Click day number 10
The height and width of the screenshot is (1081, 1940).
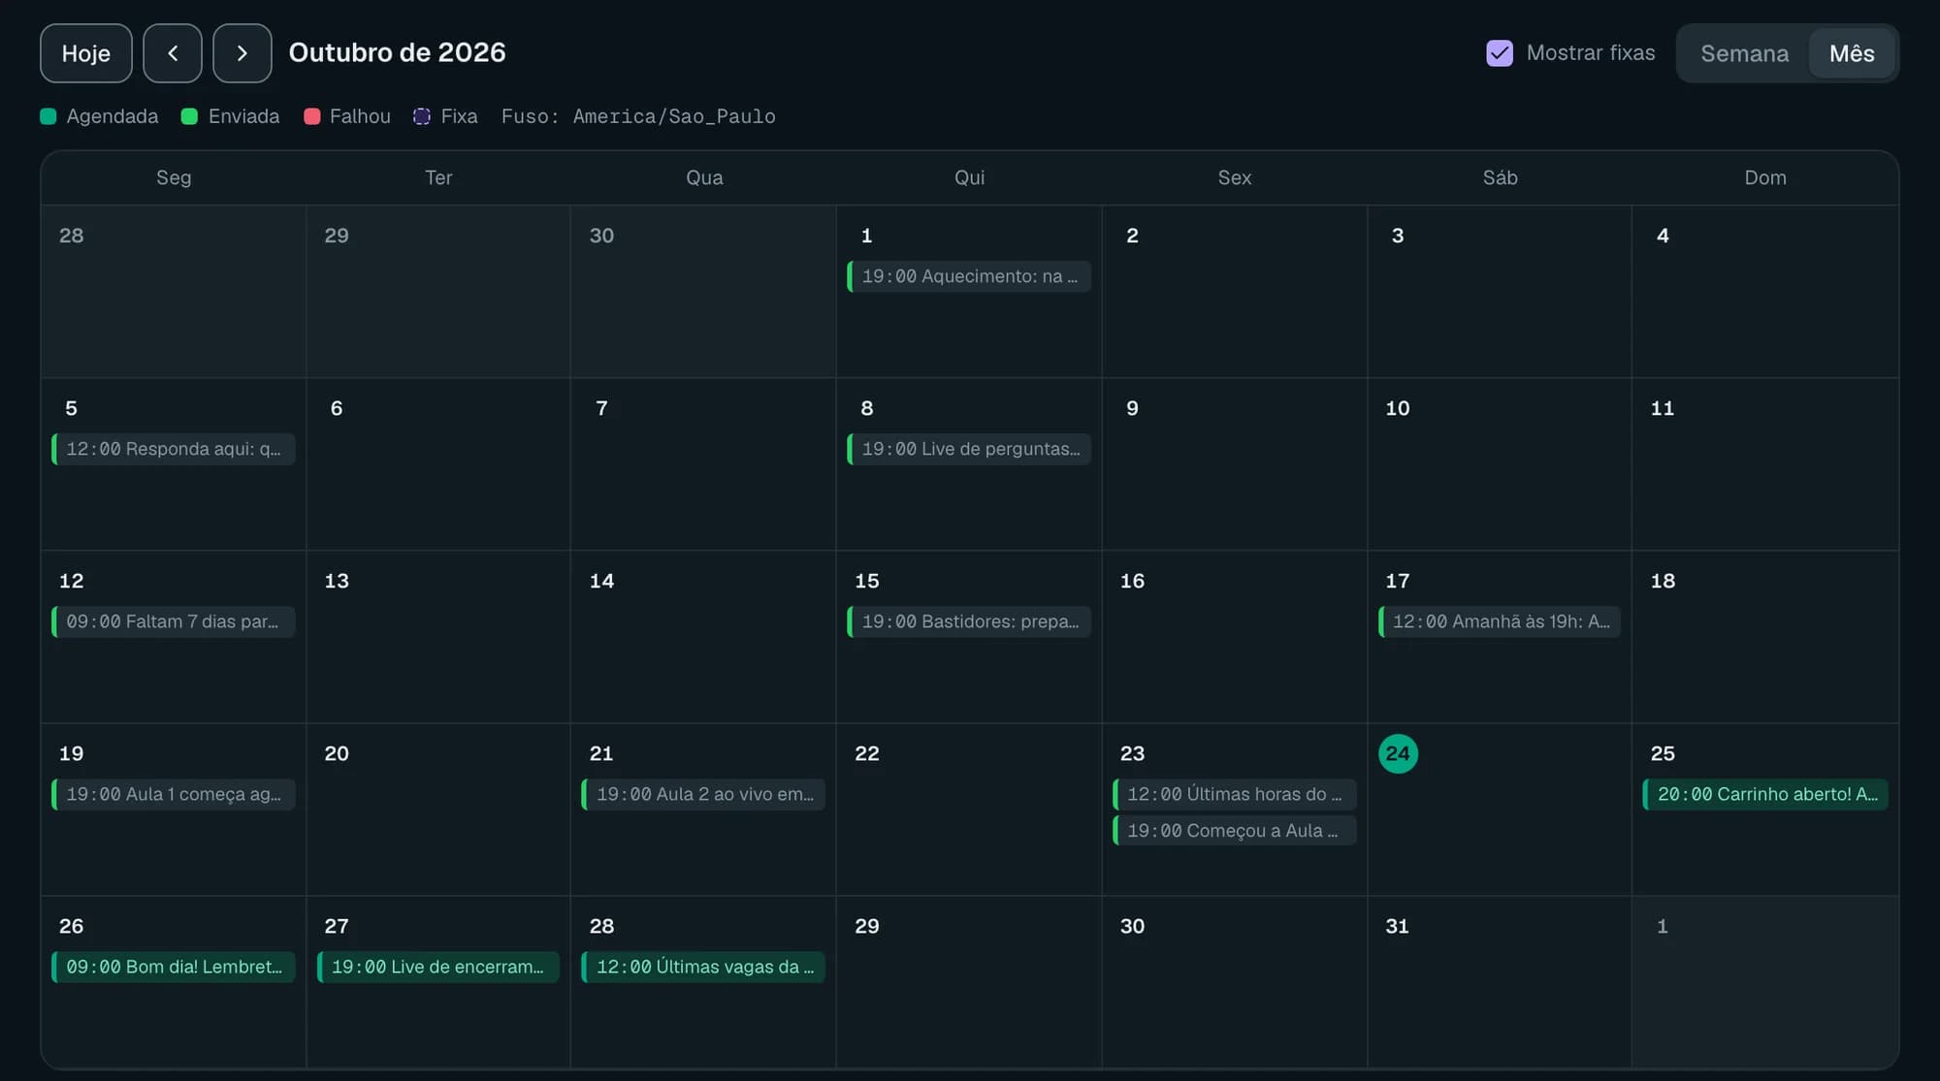pos(1398,408)
